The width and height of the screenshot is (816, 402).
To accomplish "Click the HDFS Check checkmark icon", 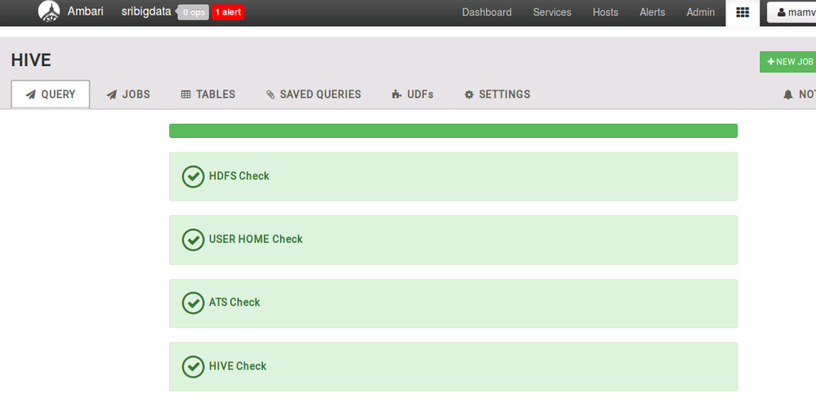I will [193, 177].
